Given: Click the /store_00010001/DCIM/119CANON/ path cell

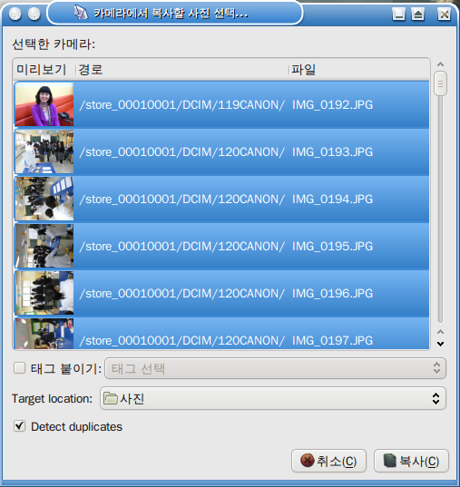Looking at the screenshot, I should tap(181, 105).
